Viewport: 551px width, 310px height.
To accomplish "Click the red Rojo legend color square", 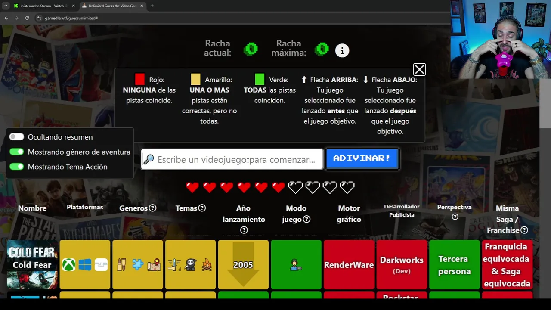I will coord(139,79).
